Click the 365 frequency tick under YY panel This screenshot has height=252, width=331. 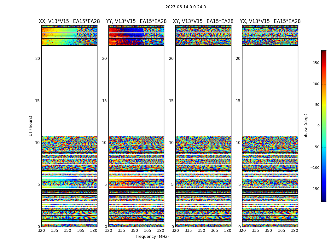148,231
